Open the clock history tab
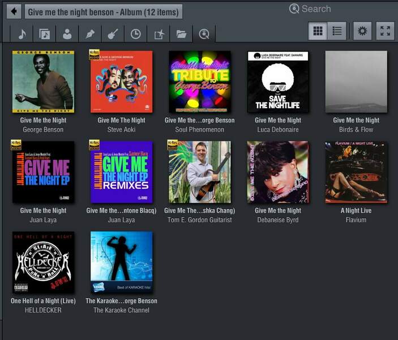 [x=136, y=33]
